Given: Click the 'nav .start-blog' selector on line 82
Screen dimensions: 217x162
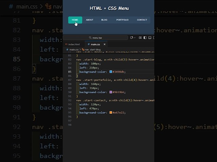Looking at the screenshot, I should click(x=89, y=59).
